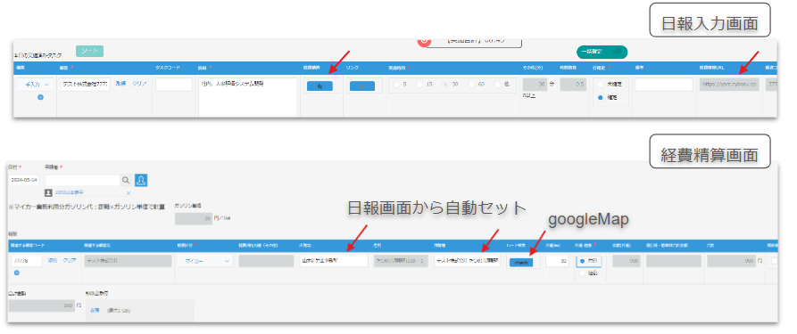Click the distance field showing 30
This screenshot has width=797, height=334.
coord(557,261)
